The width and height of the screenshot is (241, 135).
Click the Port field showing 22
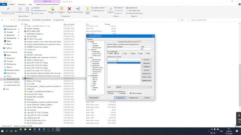coord(146,49)
